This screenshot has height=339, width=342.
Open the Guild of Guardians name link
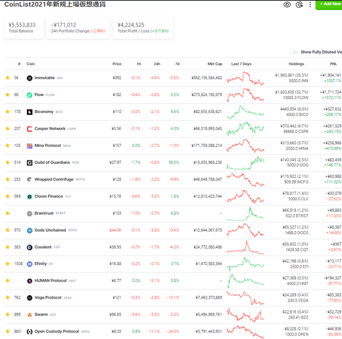(x=52, y=162)
